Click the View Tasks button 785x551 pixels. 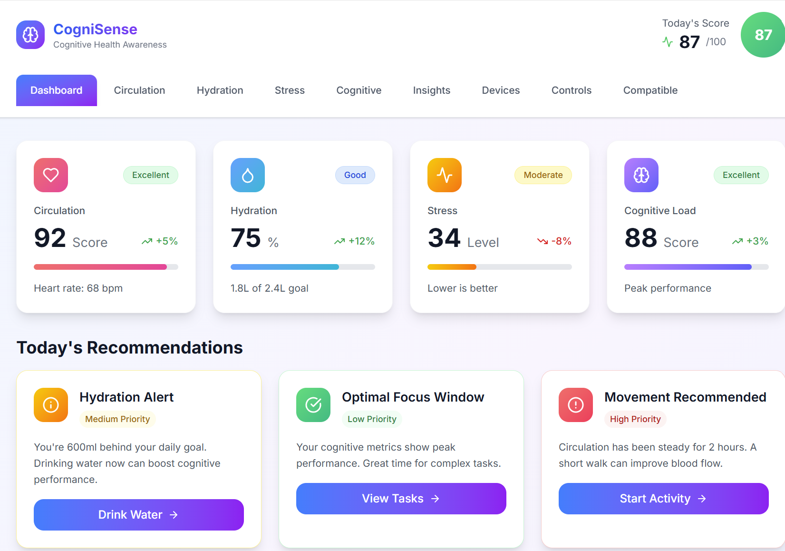pyautogui.click(x=401, y=499)
